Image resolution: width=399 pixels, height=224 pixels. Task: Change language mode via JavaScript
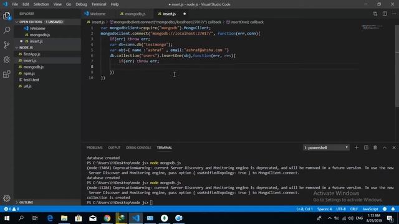click(370, 209)
